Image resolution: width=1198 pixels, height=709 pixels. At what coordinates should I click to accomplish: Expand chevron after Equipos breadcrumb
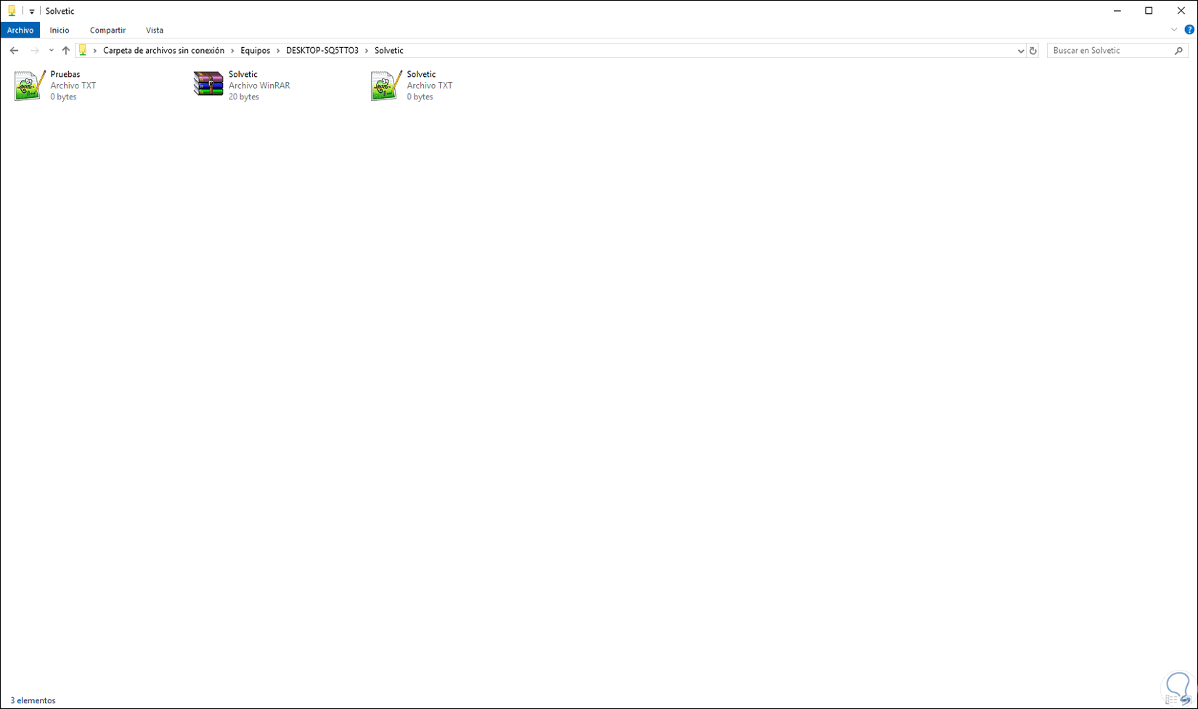pyautogui.click(x=278, y=51)
